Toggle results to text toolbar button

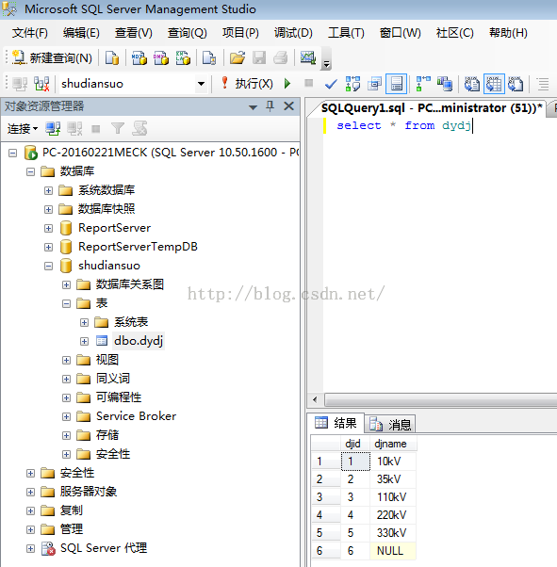pos(472,84)
